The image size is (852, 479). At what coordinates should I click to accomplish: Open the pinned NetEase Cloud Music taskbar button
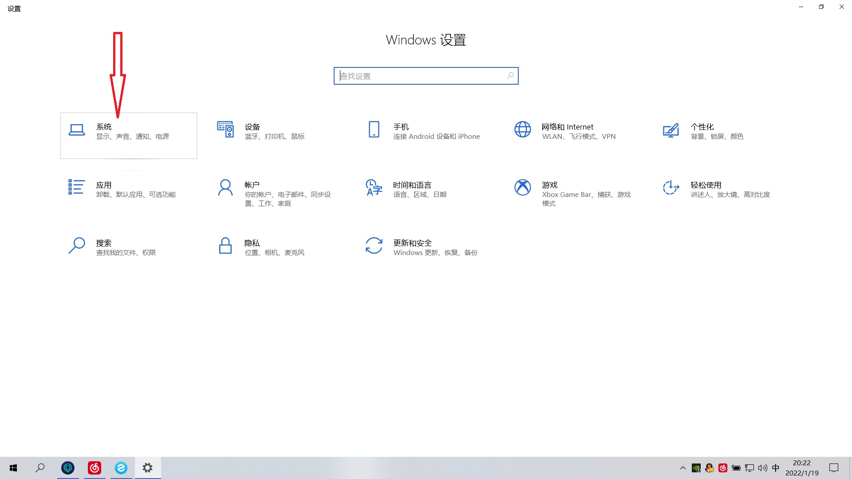point(95,468)
